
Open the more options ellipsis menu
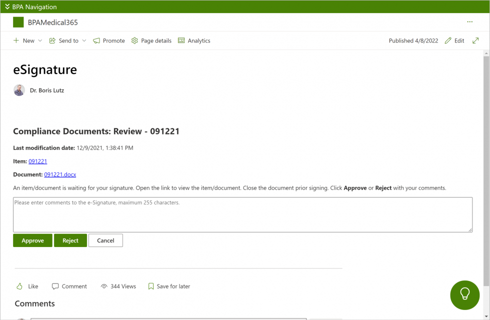coord(469,22)
